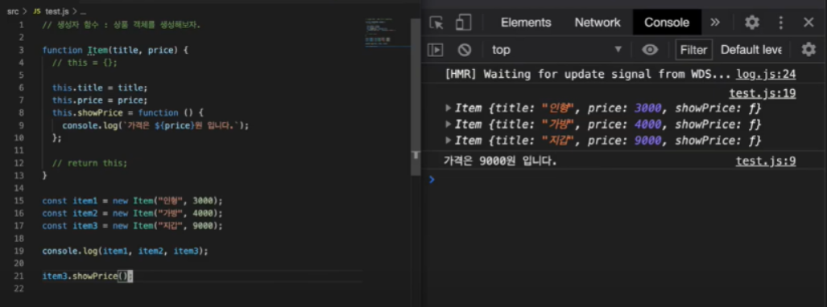
Task: Click the '// this = {};' comment line
Action: (85, 63)
